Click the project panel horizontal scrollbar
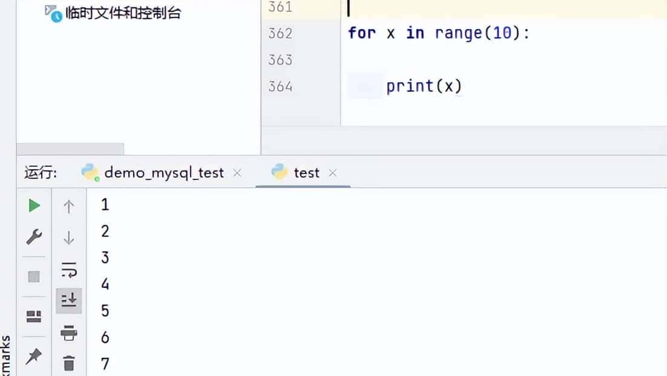 tap(70, 149)
